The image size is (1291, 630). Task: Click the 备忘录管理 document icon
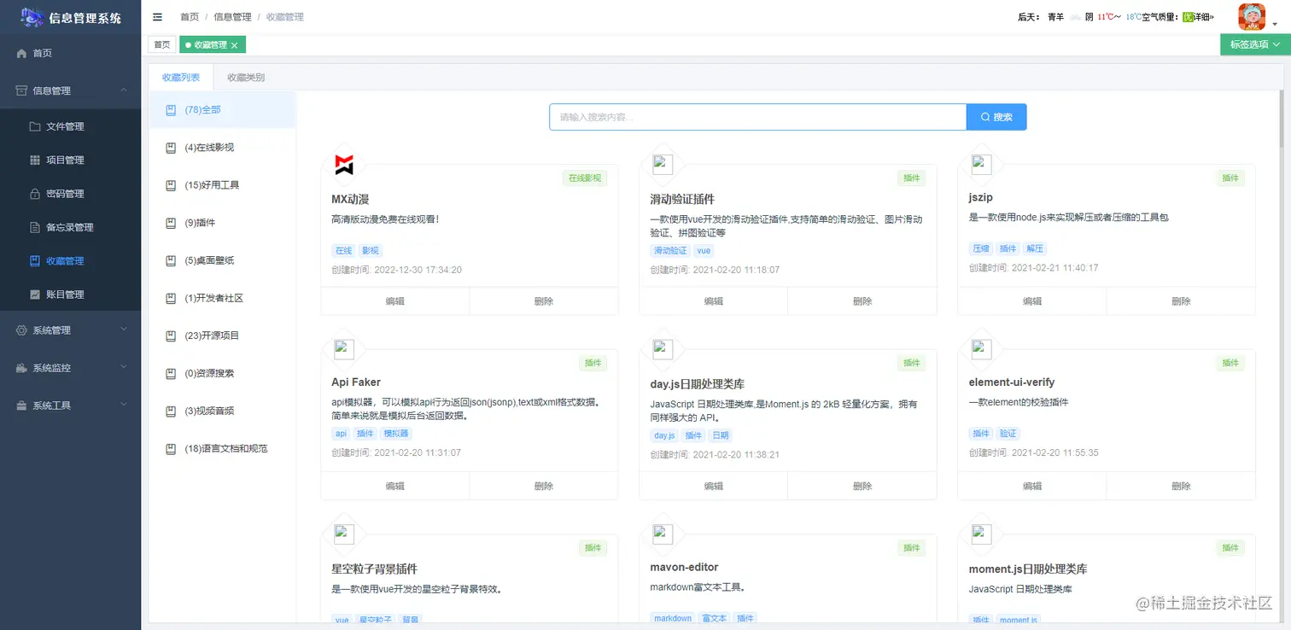pos(35,227)
